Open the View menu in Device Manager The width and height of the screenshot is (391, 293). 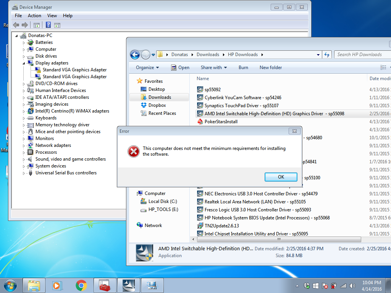coord(52,16)
